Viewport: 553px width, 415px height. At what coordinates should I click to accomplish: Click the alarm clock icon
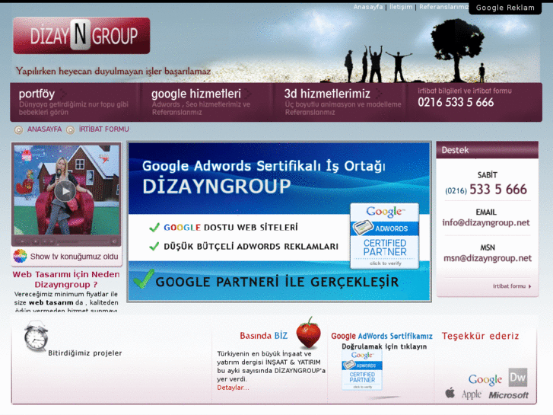tap(36, 336)
